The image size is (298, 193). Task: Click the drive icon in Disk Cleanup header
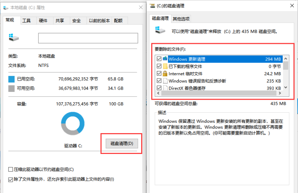pos(160,30)
